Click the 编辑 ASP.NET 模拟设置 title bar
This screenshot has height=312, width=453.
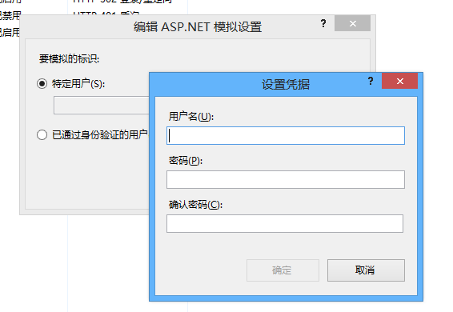[x=198, y=27]
